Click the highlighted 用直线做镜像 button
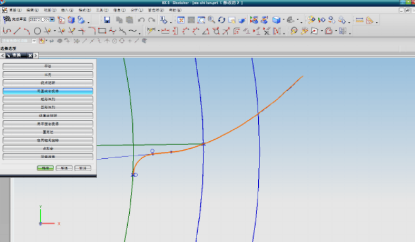Screen dimensions: 415x242 click(x=48, y=91)
